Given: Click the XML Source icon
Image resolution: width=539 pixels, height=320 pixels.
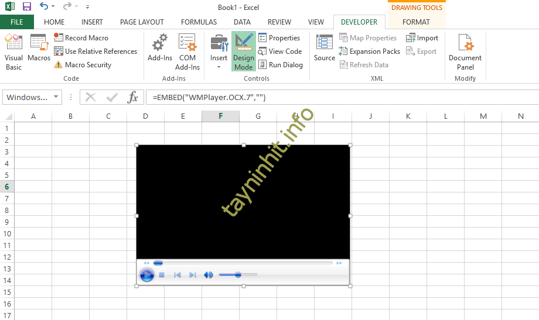Looking at the screenshot, I should coord(324,48).
